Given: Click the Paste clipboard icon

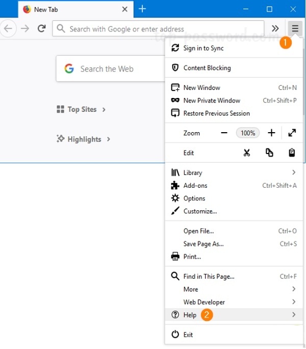Looking at the screenshot, I should (x=292, y=153).
